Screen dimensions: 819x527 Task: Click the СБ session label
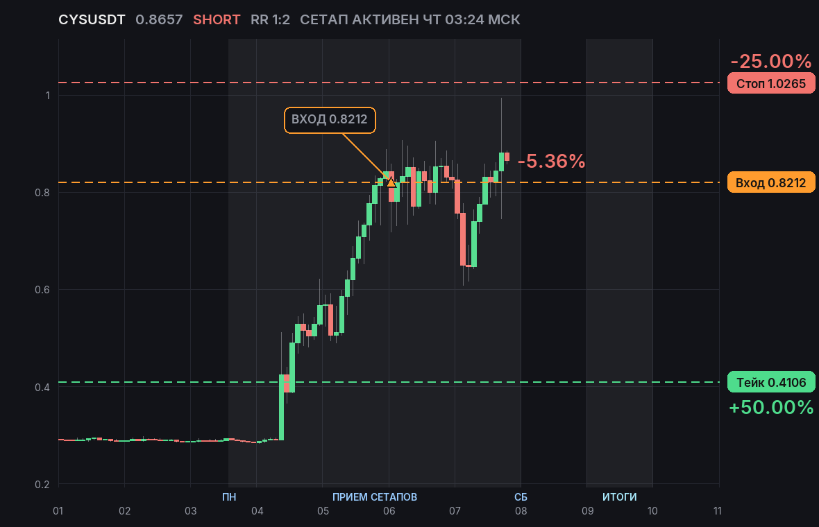521,496
